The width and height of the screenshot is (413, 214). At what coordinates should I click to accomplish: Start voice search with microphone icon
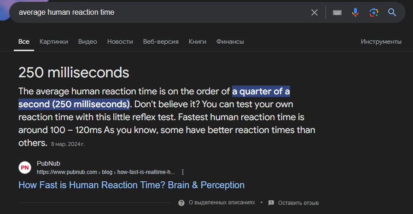[x=355, y=12]
